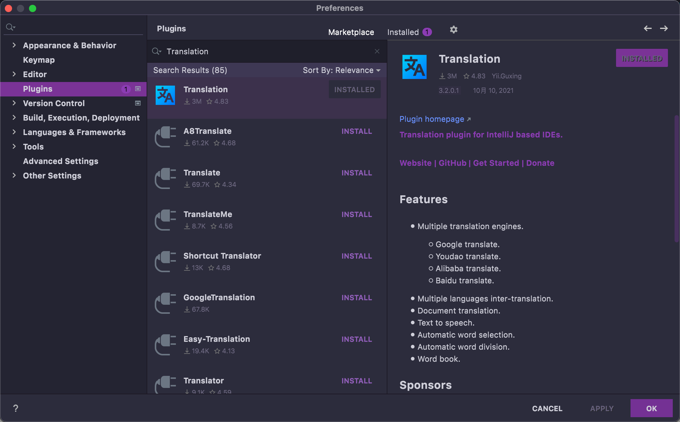
Task: Open the Plugin homepage link
Action: pyautogui.click(x=432, y=119)
